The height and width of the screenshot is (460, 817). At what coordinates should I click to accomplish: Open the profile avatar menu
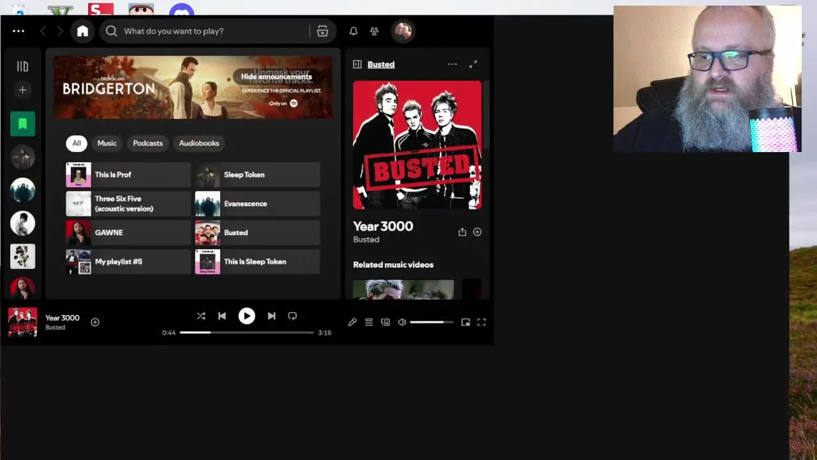[403, 31]
